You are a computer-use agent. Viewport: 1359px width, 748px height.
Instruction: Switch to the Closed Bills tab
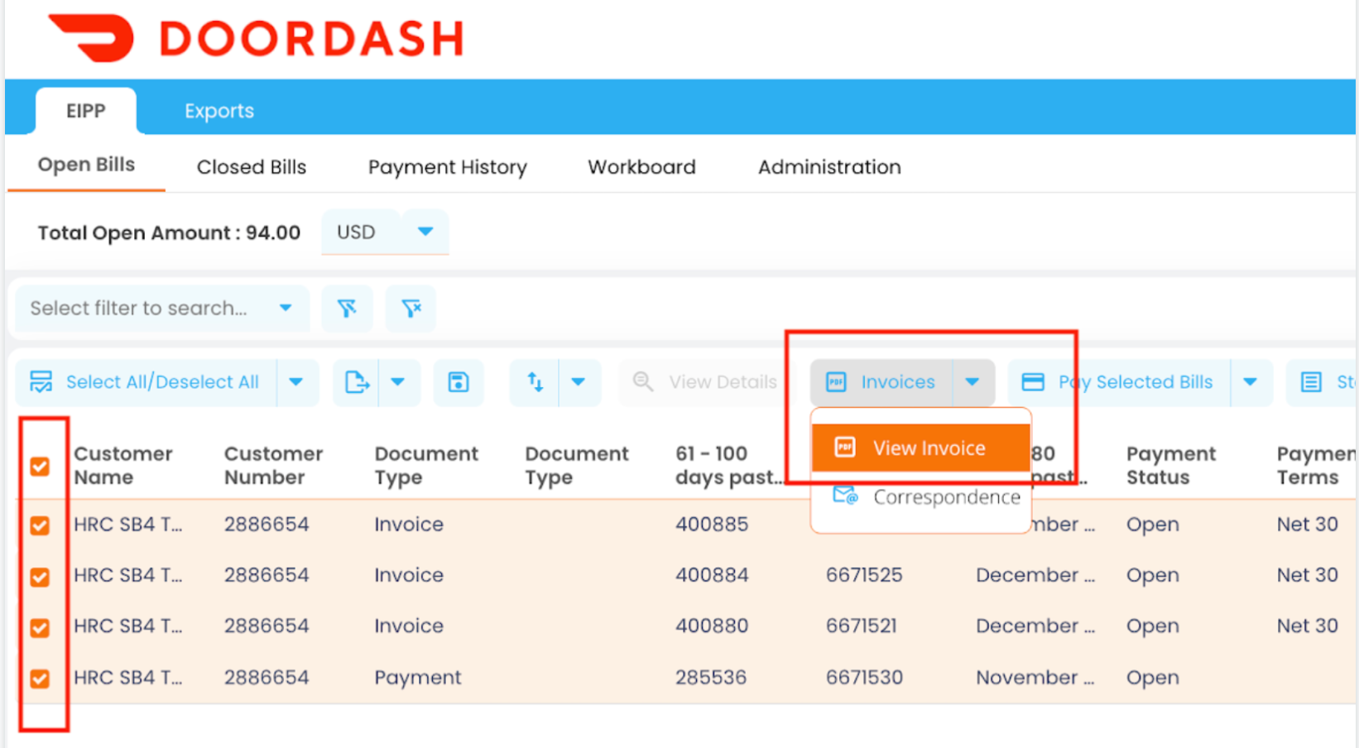pos(251,166)
